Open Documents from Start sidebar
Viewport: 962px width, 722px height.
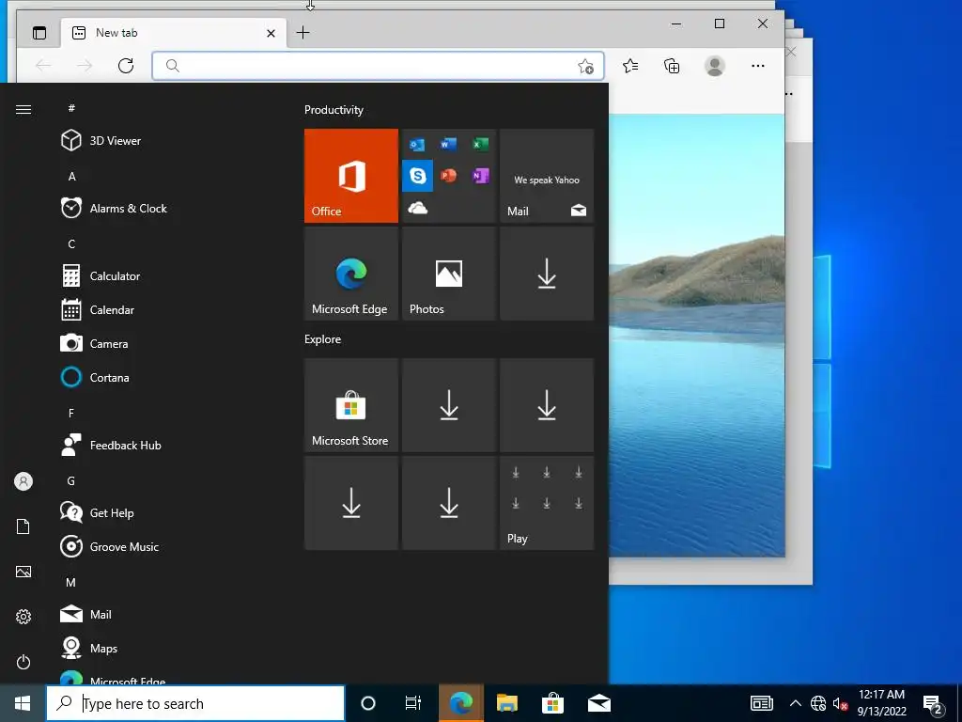(23, 526)
